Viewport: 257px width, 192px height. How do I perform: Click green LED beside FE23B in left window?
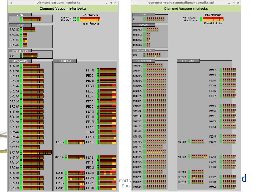(66, 183)
